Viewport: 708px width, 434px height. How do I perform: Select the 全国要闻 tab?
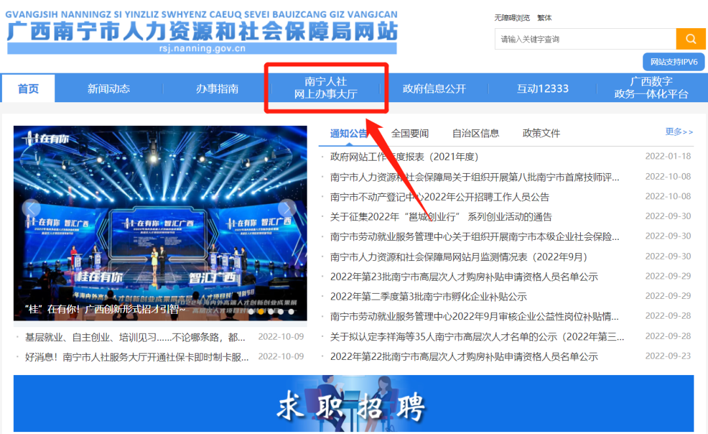pos(410,133)
